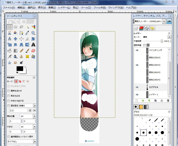178x146 pixels.
Task: Open the ブラシ panel menu arrow
Action: point(169,112)
